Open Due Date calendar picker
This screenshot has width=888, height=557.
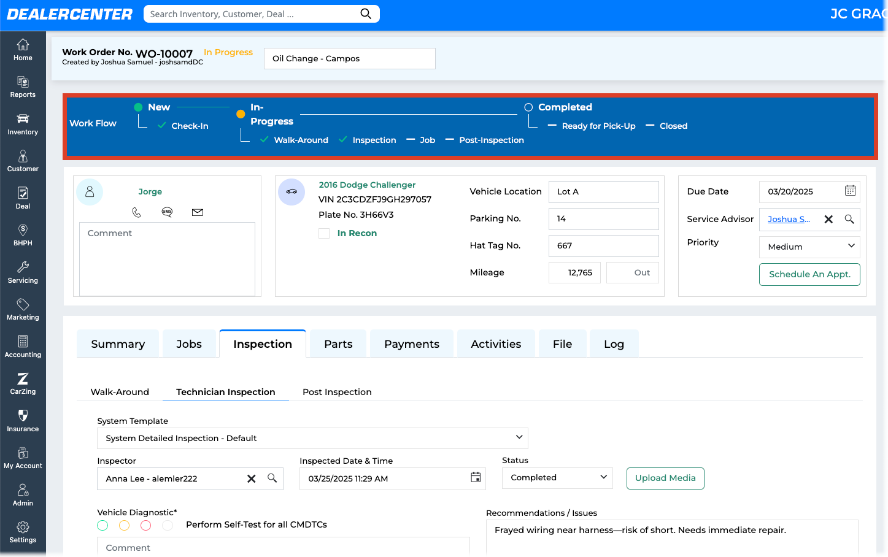[x=850, y=191]
